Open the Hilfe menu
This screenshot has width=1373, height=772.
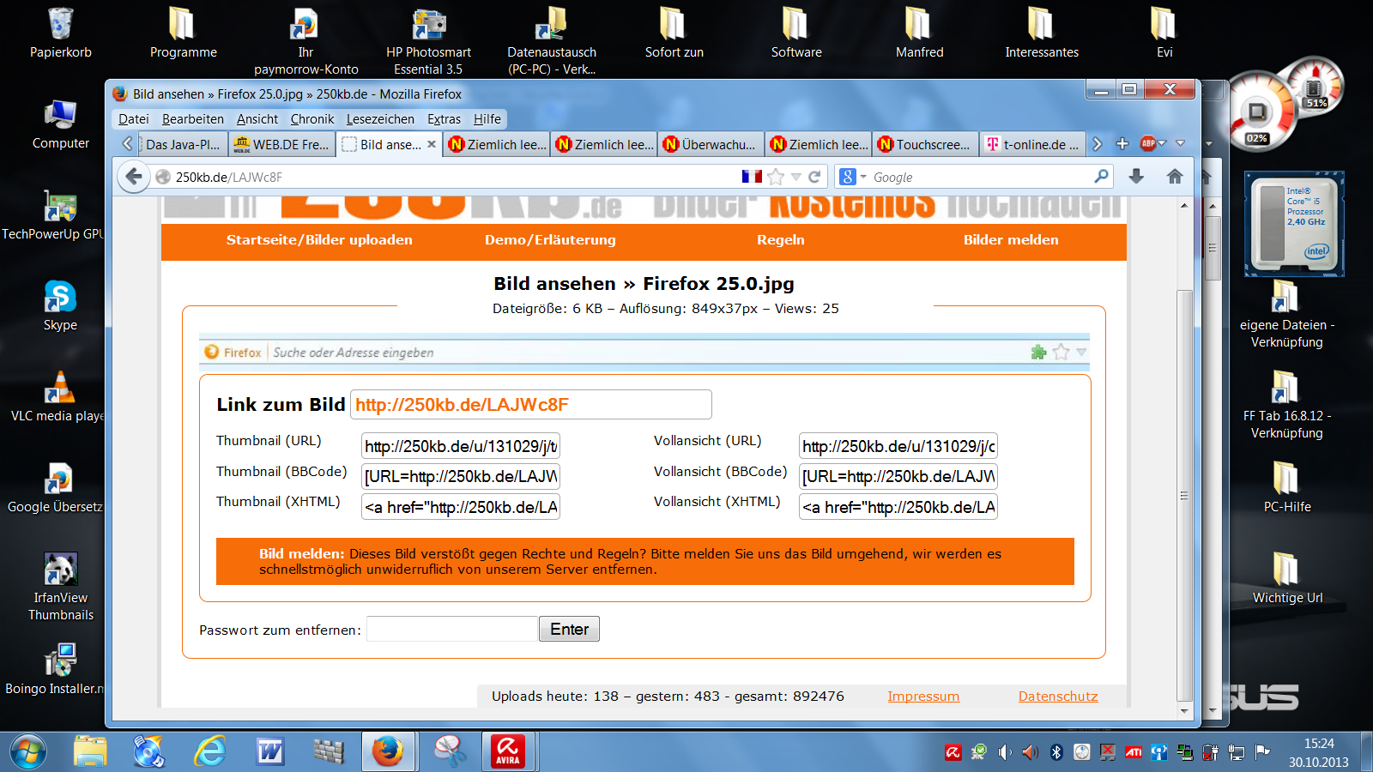(487, 119)
